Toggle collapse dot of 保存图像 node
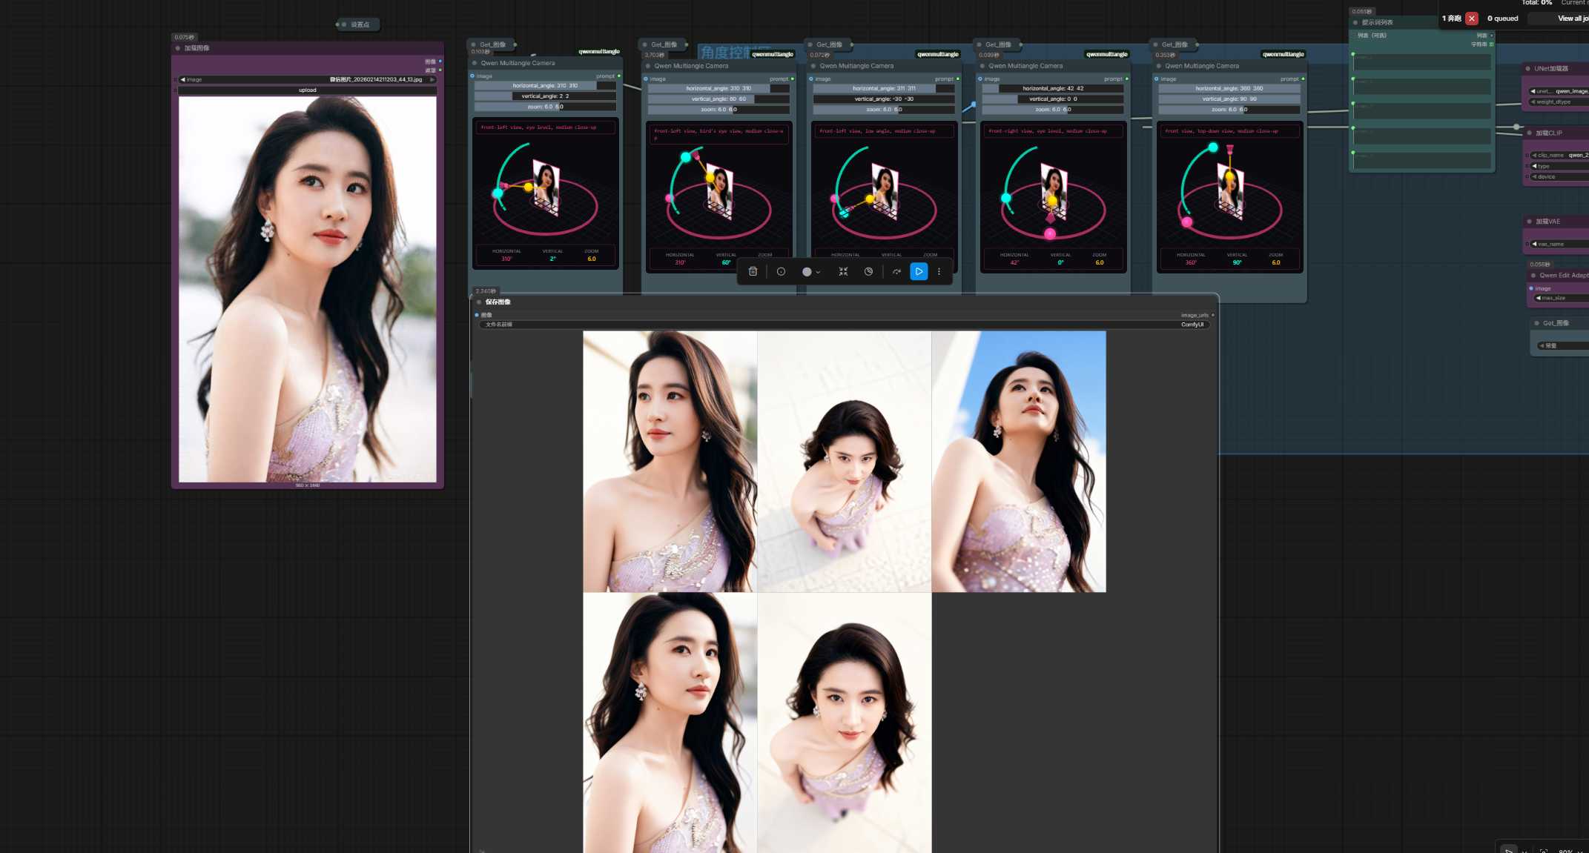This screenshot has height=853, width=1589. [x=479, y=302]
